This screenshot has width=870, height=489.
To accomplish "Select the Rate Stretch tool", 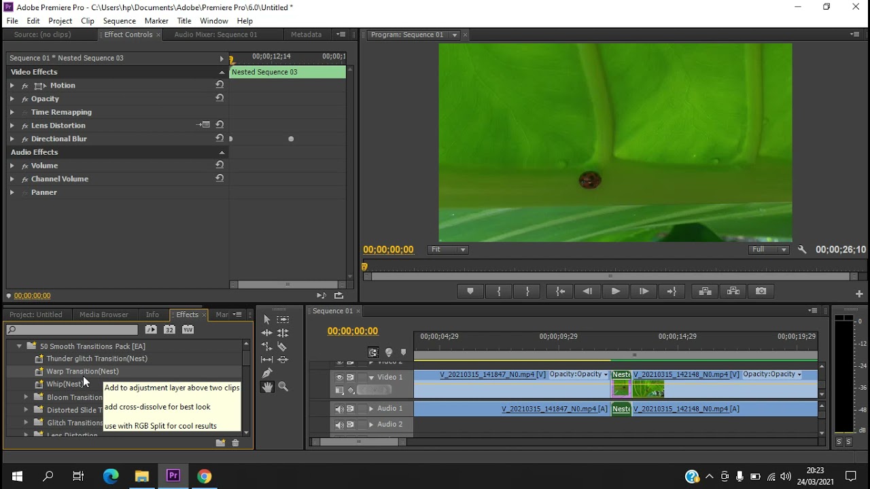I will (266, 346).
